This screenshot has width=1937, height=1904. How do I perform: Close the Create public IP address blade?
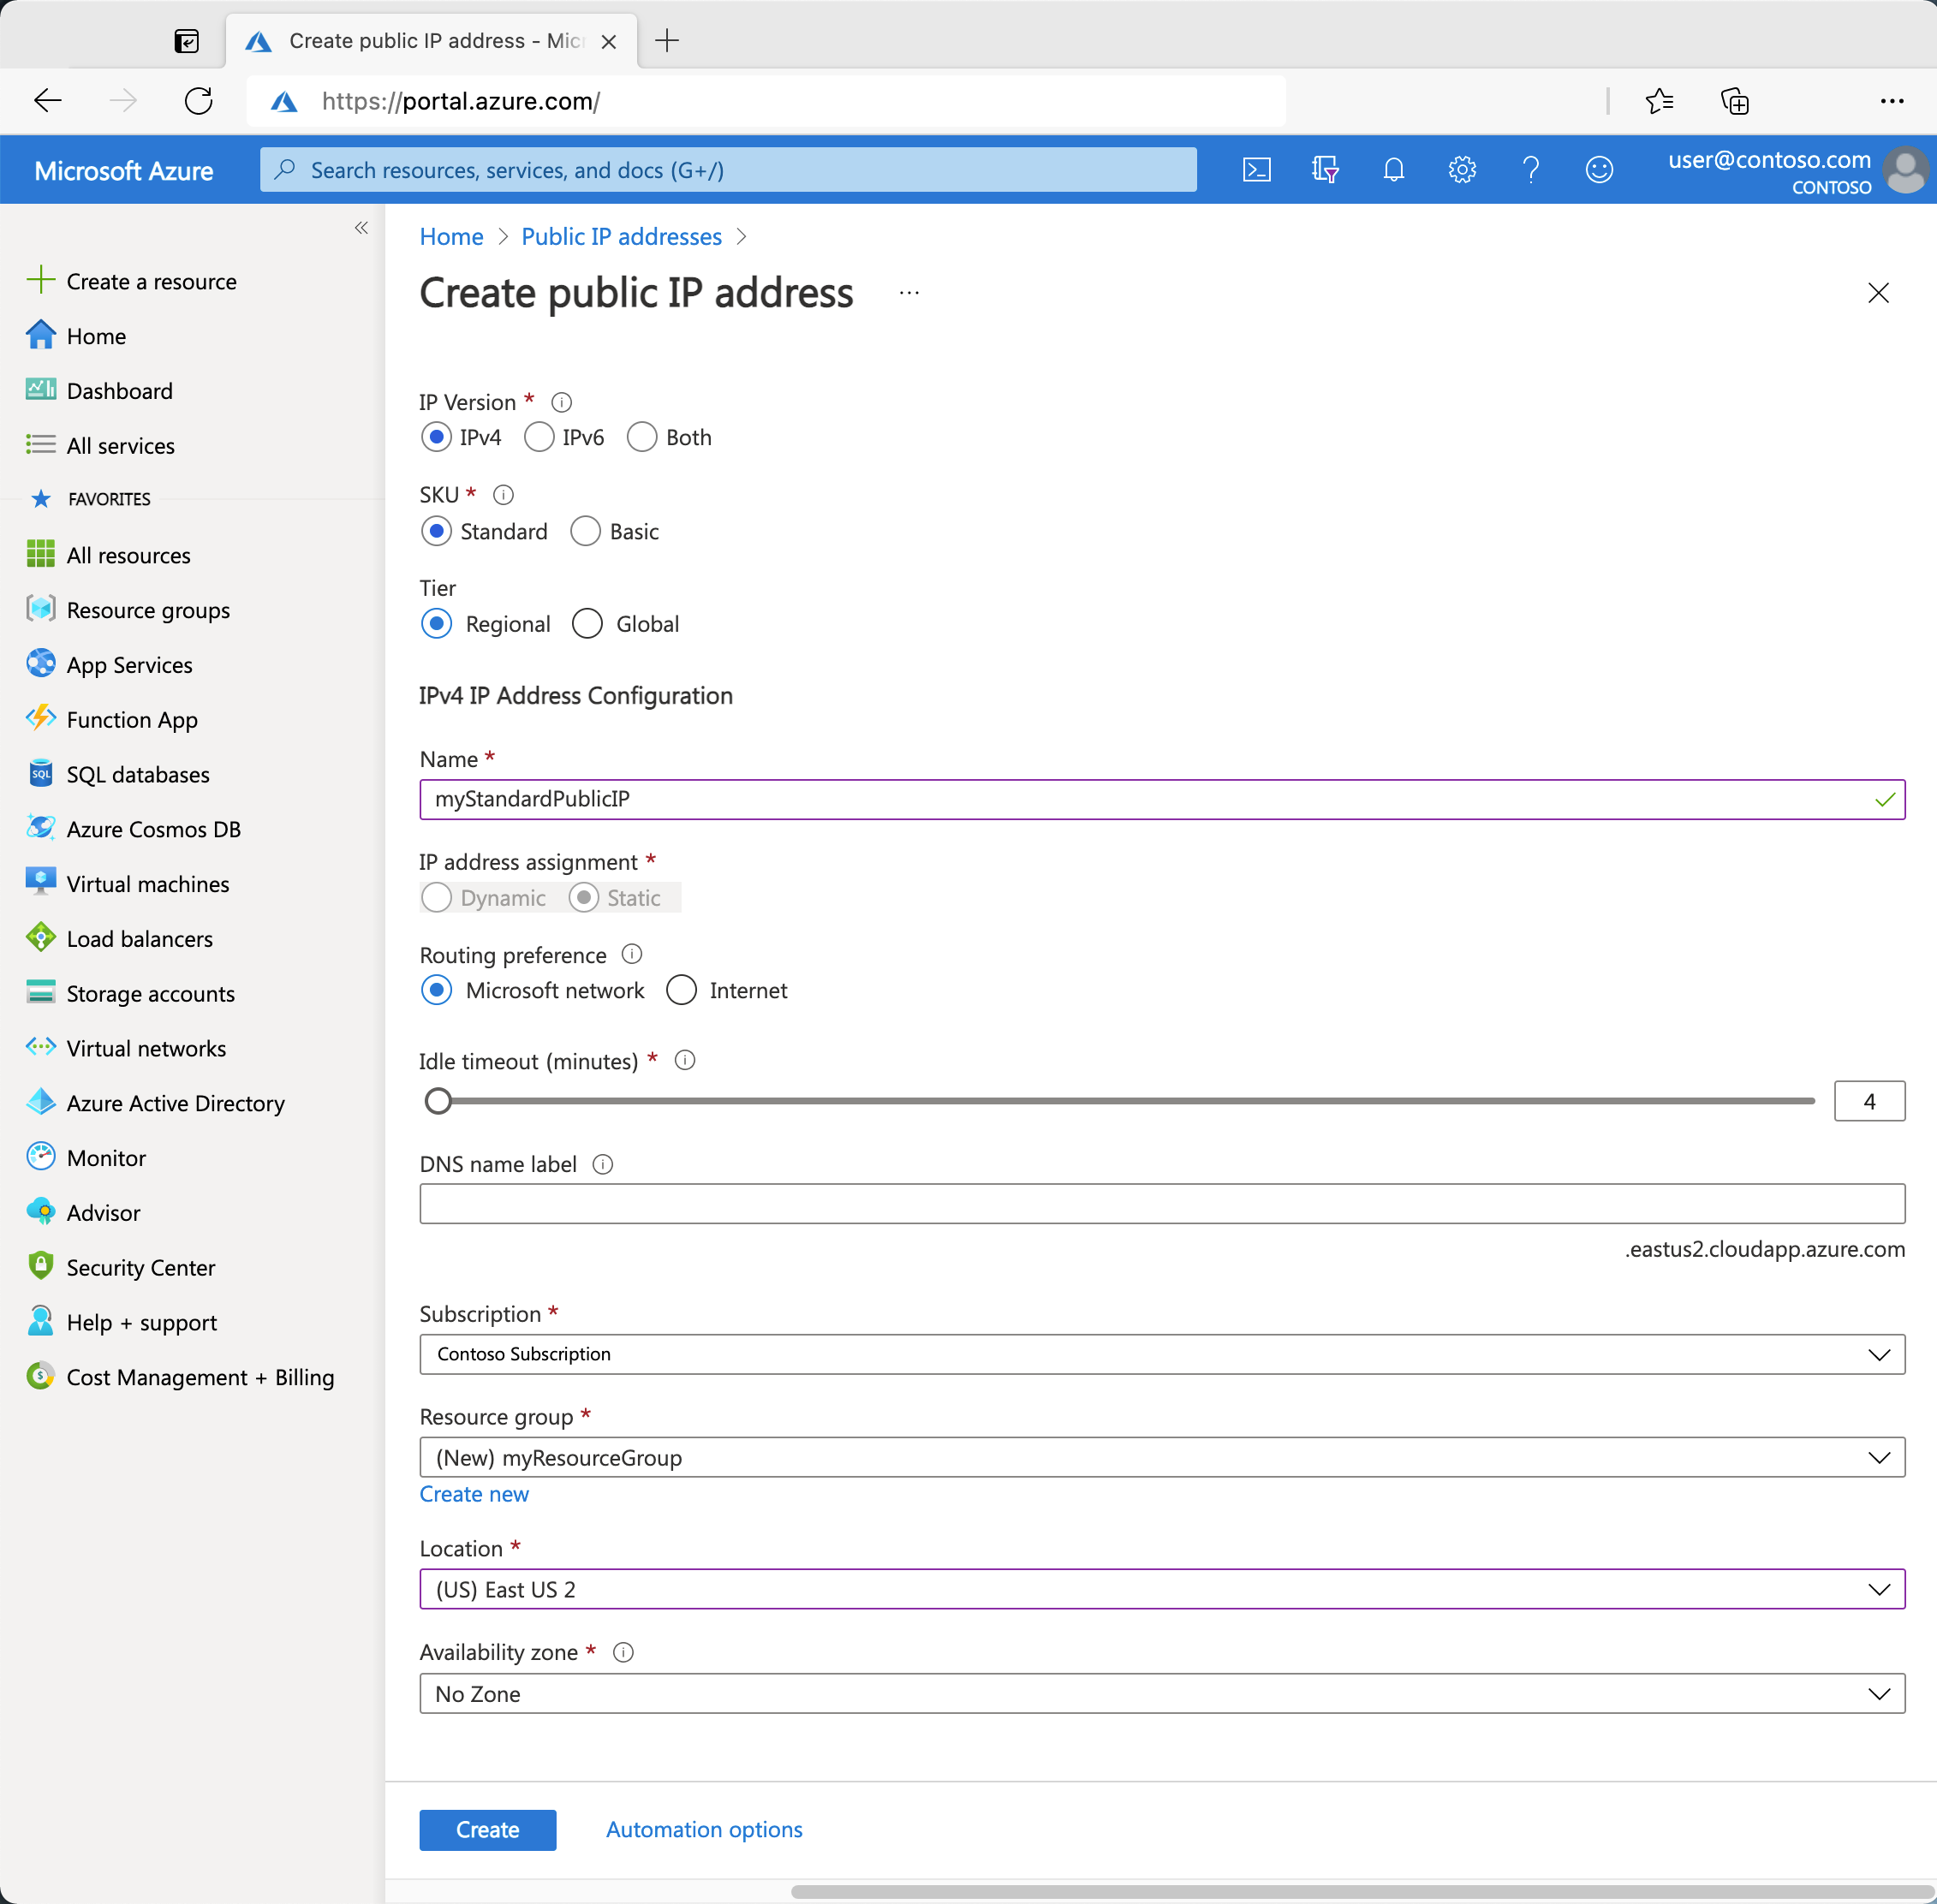coord(1878,293)
